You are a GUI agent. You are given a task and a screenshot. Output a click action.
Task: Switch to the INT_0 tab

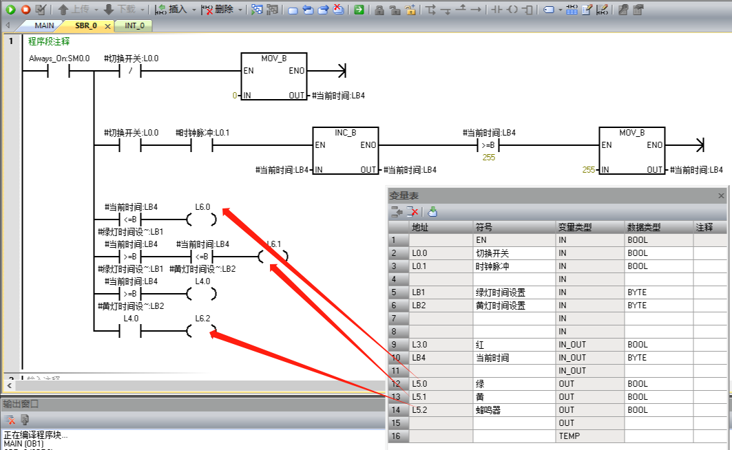(x=134, y=25)
